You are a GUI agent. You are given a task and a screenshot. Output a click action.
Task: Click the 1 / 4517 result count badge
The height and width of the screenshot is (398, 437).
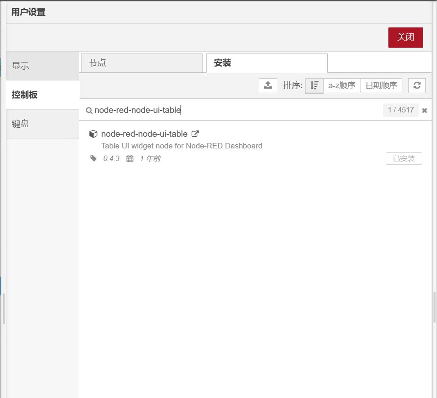coord(401,110)
